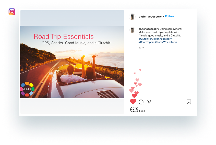216x145 pixels.
Task: Click the clutchit color wheel logo
Action: point(27,89)
